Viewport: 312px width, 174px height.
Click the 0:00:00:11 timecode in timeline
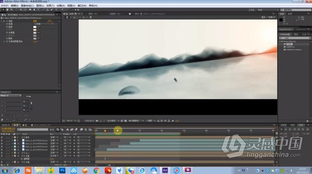click(8, 129)
